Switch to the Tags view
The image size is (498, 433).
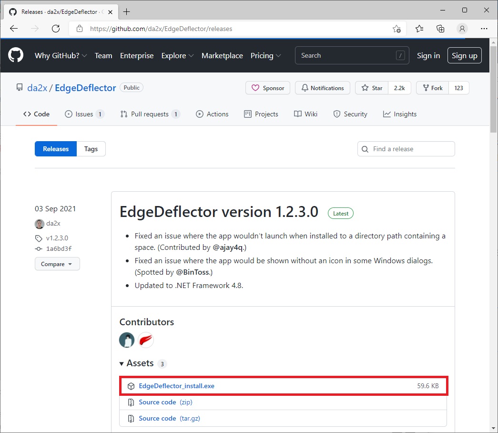tap(91, 149)
